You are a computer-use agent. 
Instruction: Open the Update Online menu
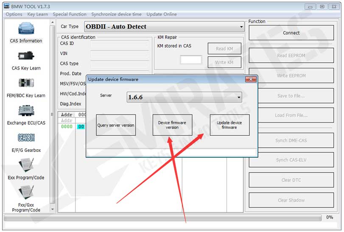[x=162, y=14]
